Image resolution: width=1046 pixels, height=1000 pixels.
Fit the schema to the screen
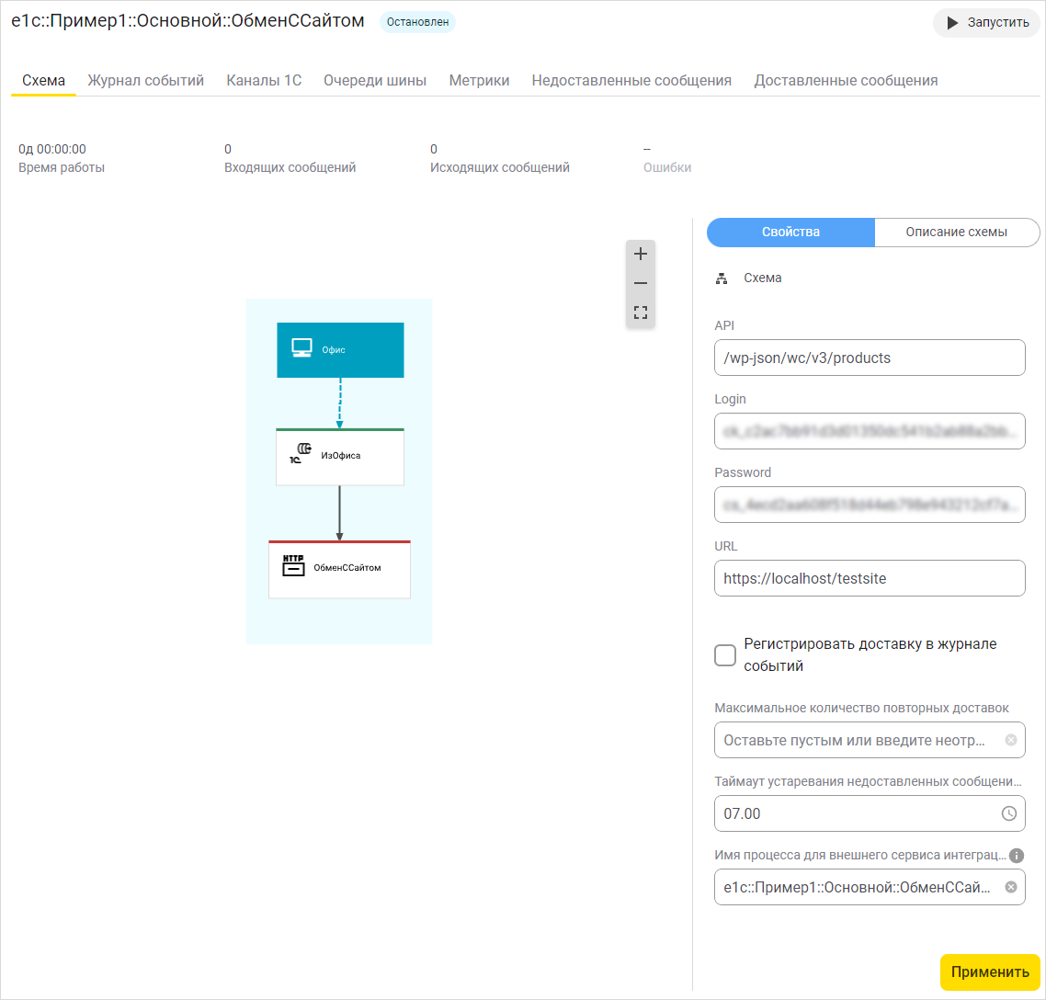[641, 313]
